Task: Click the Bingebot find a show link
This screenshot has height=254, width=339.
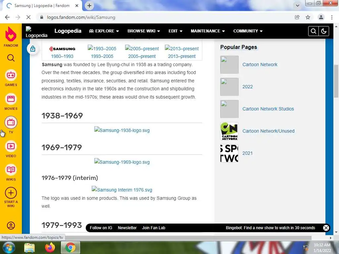Action: [x=270, y=228]
